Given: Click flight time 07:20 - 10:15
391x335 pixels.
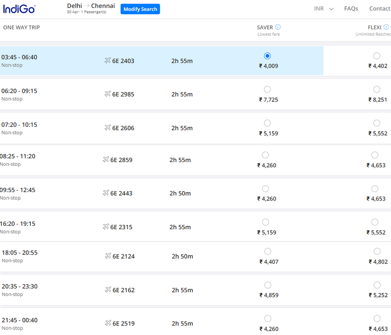Looking at the screenshot, I should [x=19, y=125].
